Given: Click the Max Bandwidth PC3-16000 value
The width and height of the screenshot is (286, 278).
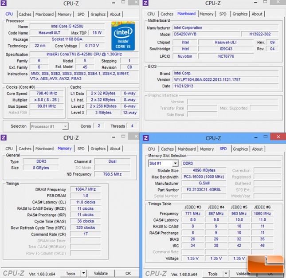Looking at the screenshot, I should pyautogui.click(x=204, y=177).
